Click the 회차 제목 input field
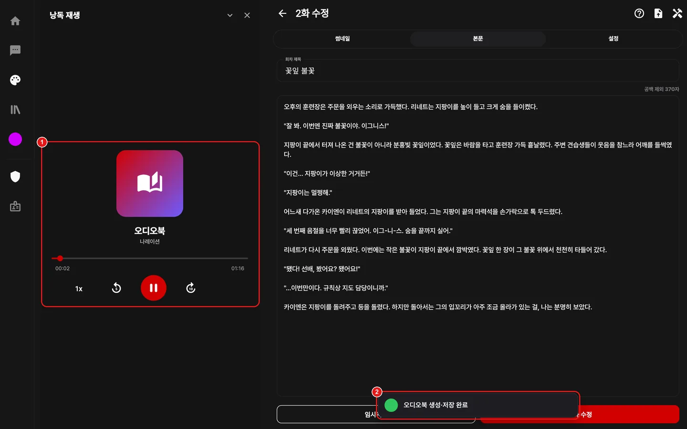 pyautogui.click(x=478, y=71)
